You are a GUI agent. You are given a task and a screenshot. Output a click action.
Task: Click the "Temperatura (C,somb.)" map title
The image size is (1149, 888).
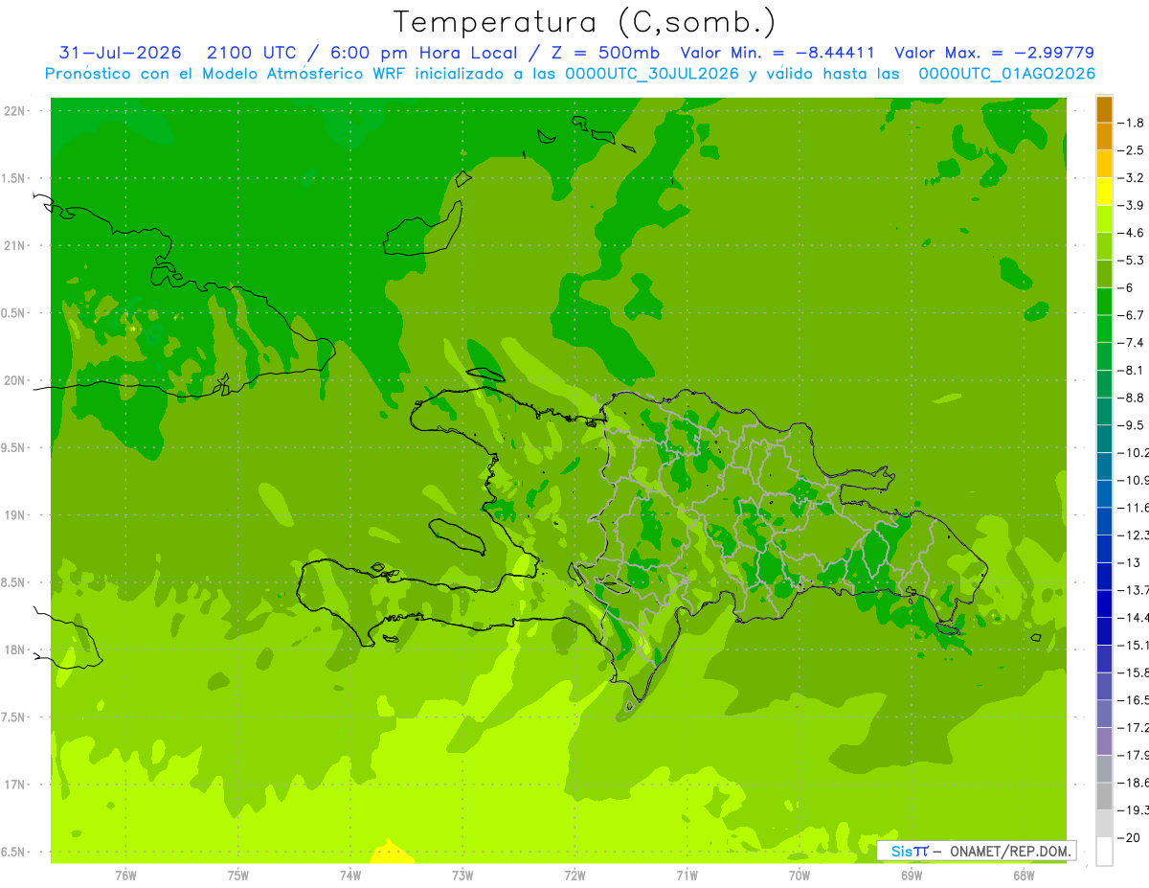585,22
